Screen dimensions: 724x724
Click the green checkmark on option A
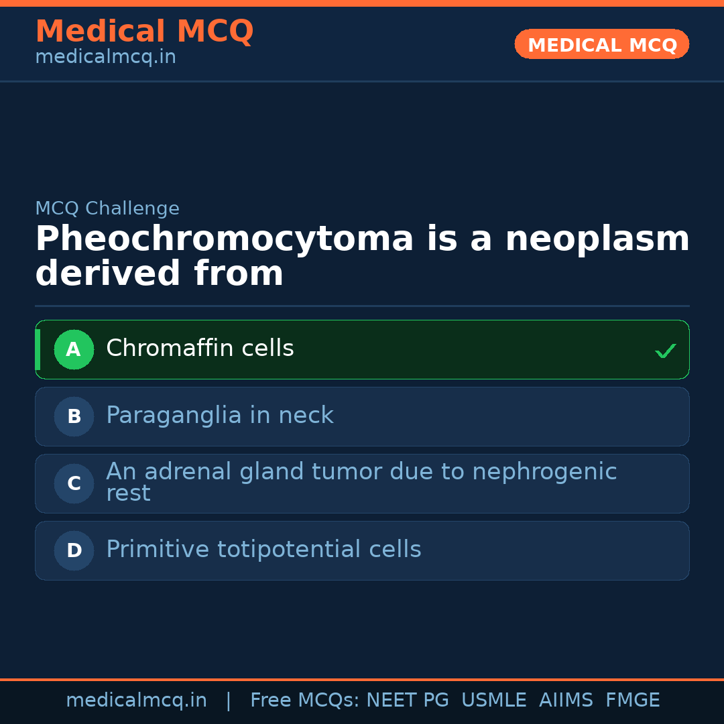665,351
